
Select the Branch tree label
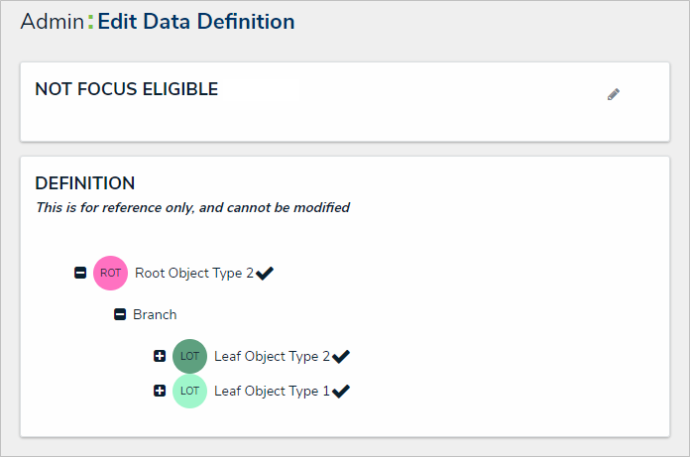155,314
